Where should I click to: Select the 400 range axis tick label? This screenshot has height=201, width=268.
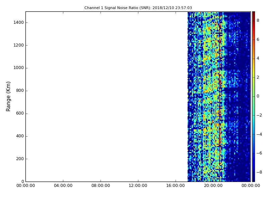click(19, 136)
